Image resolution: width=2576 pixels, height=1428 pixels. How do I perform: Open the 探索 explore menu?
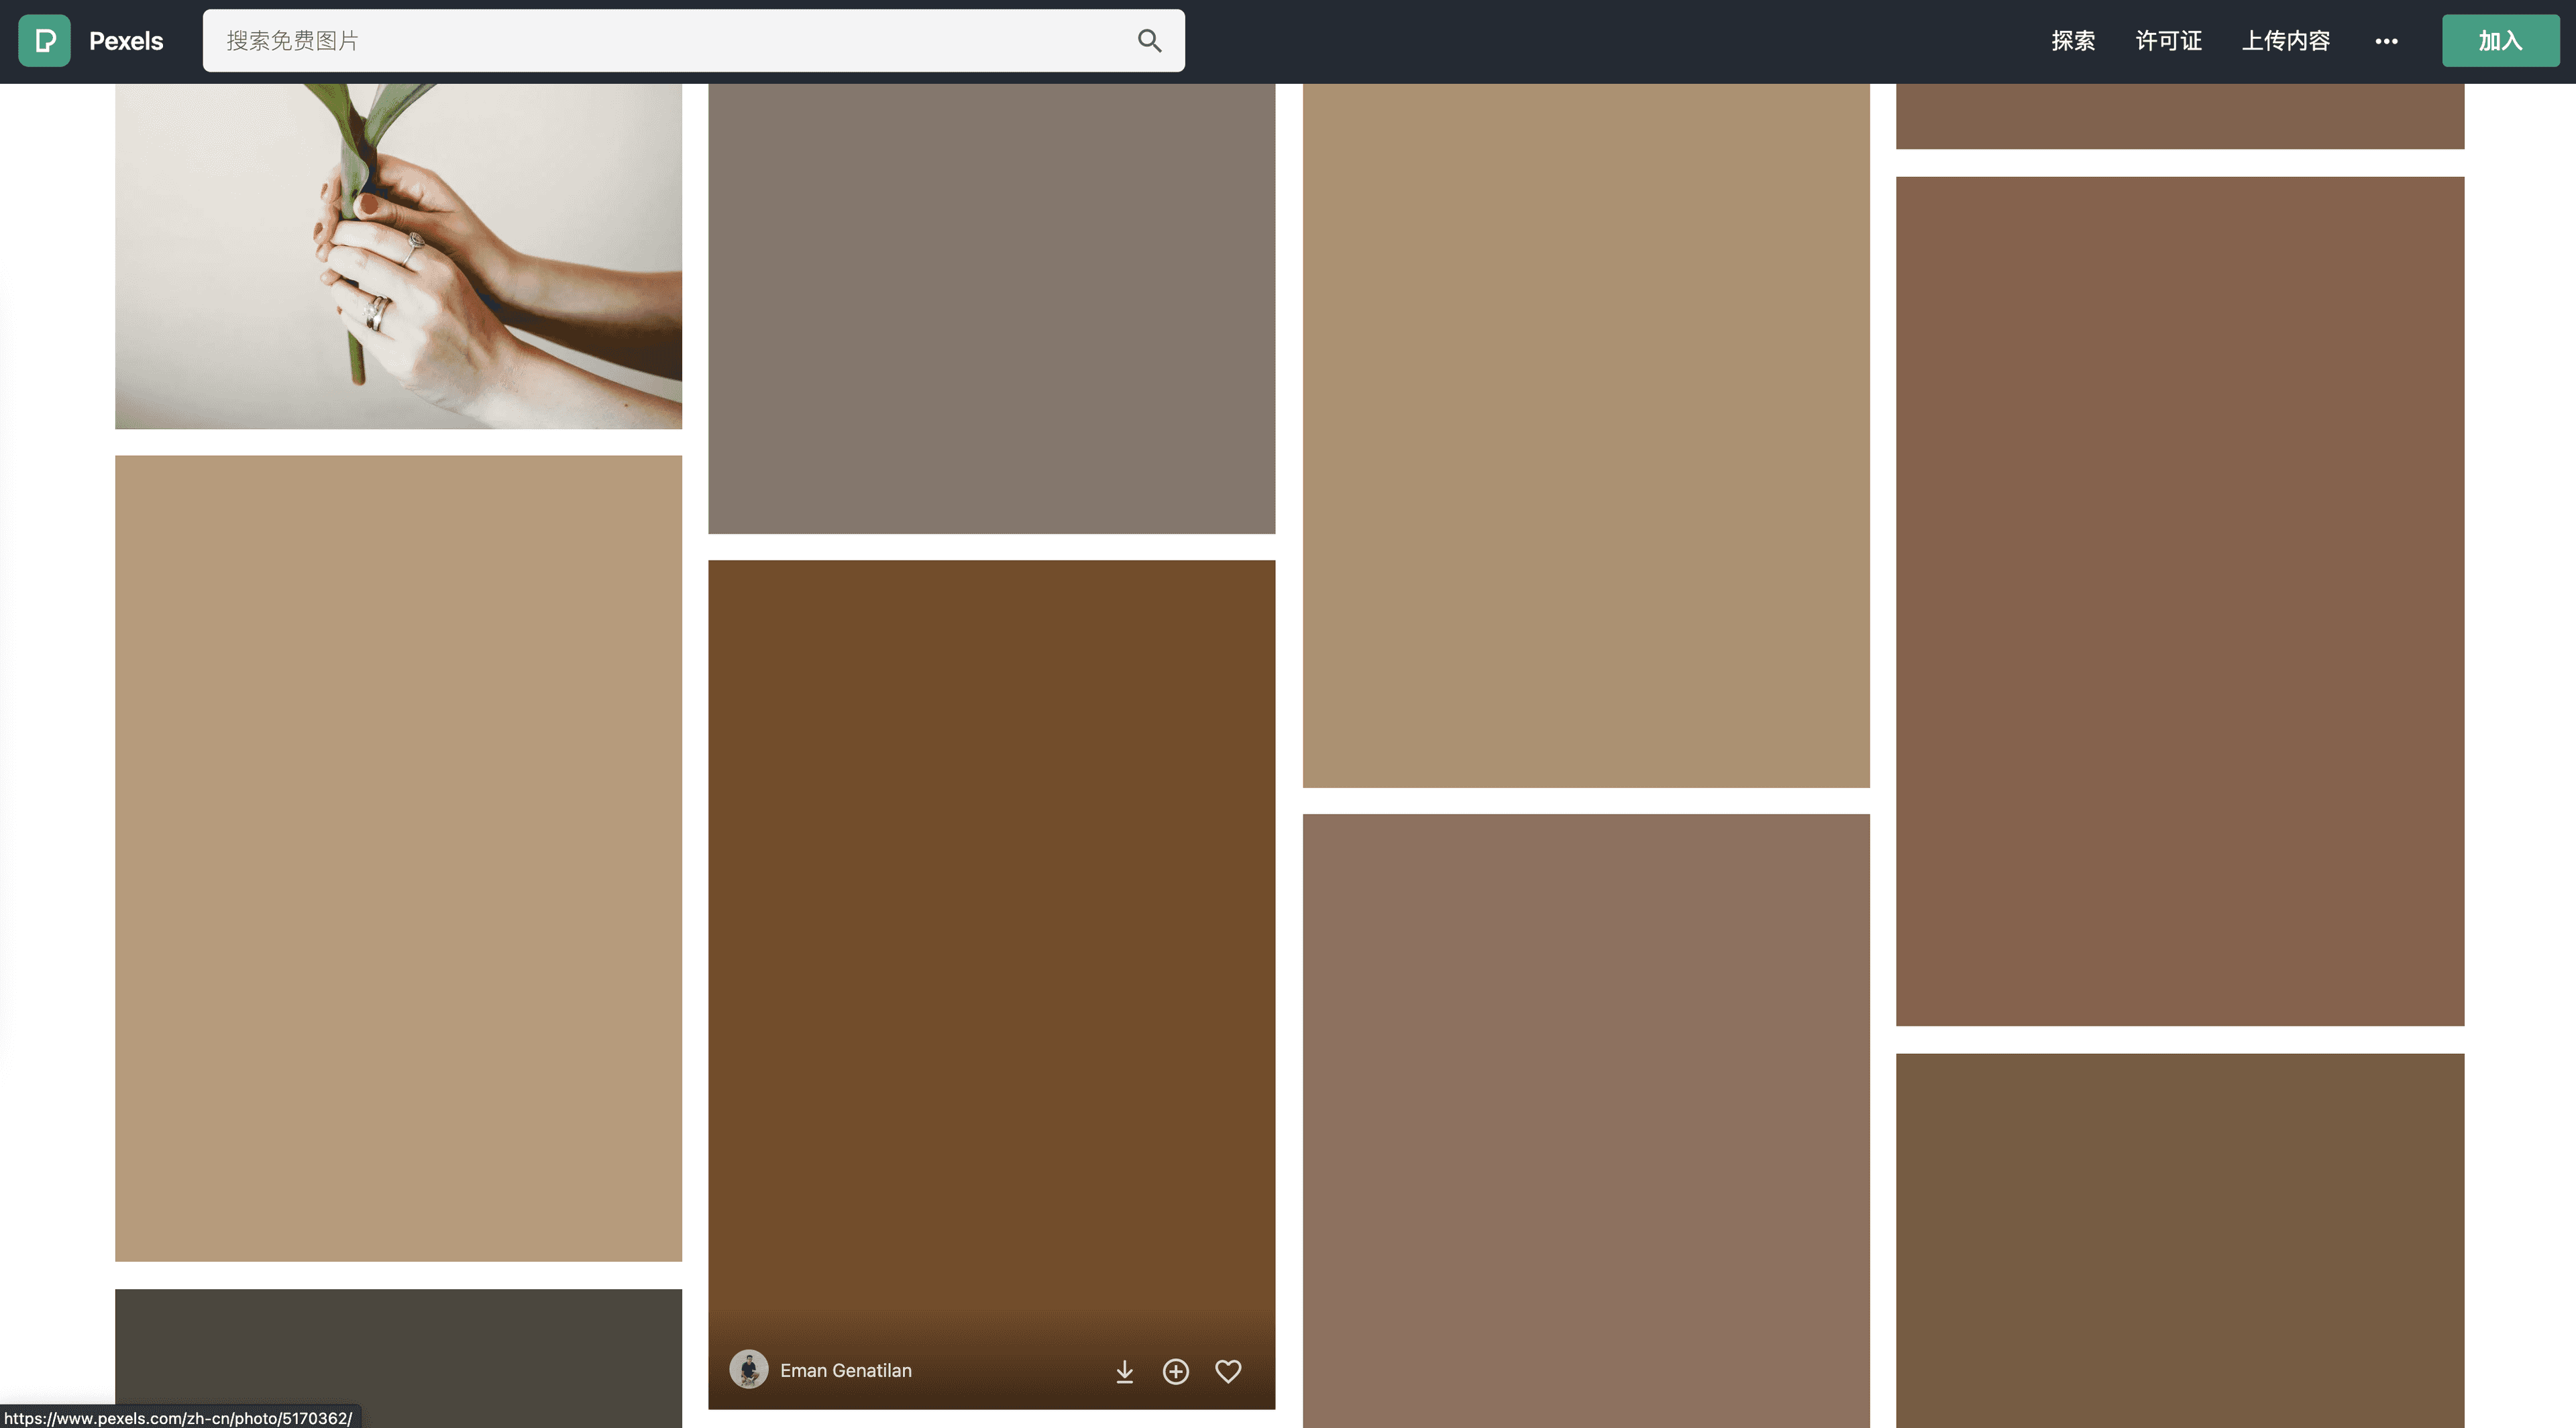click(x=2073, y=41)
